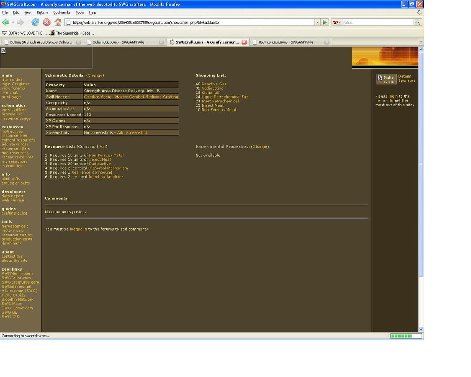Close the SWGCraft.com tab with its red X
Viewport: 471px width, 377px height.
[x=244, y=42]
